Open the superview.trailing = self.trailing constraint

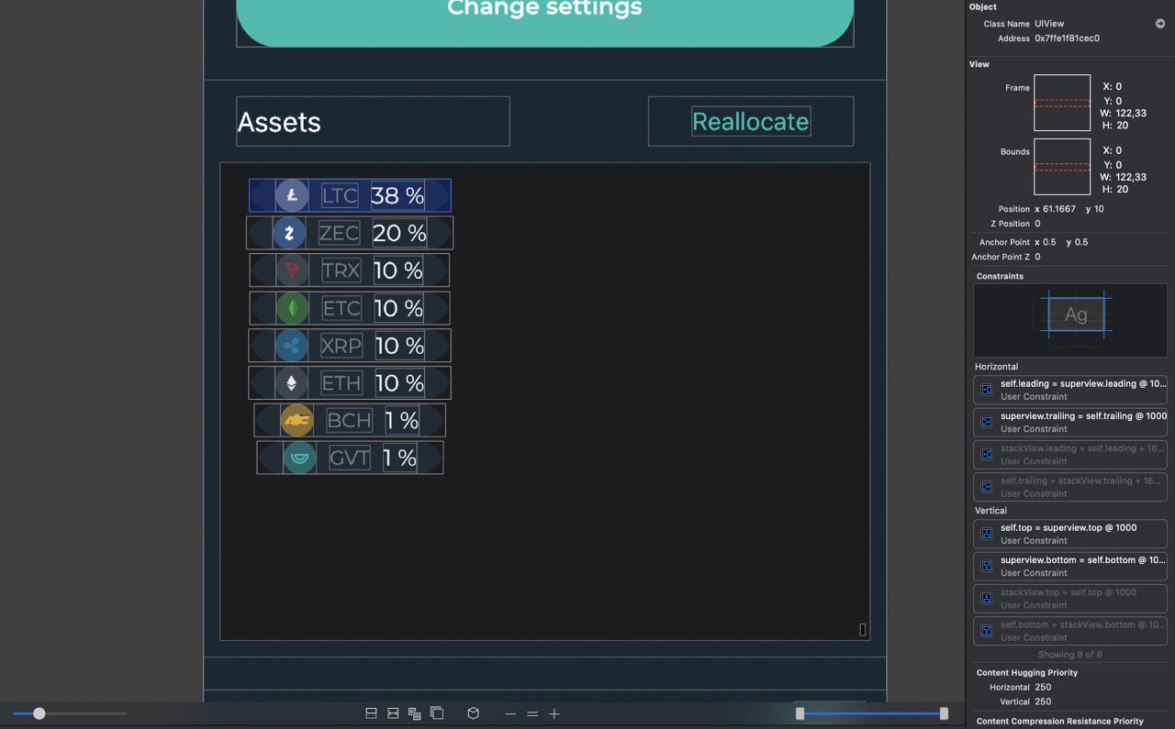1070,422
